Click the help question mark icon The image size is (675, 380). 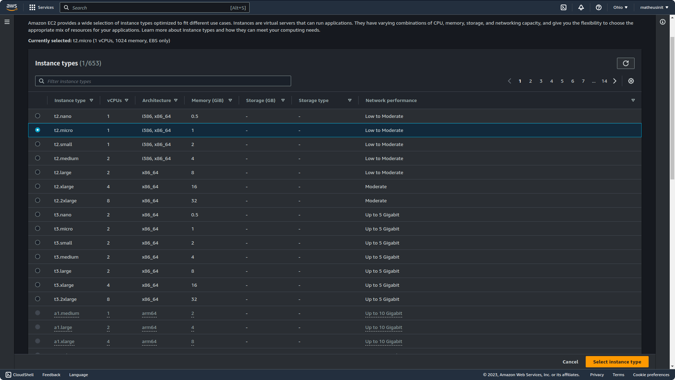(598, 7)
